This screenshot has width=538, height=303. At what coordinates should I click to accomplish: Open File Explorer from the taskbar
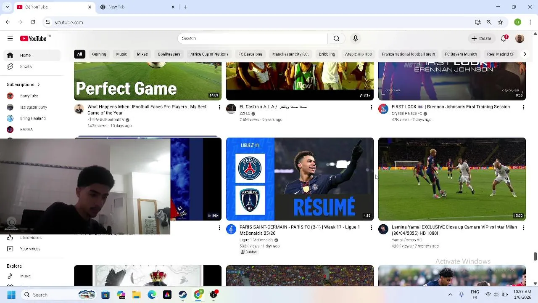[136, 295]
